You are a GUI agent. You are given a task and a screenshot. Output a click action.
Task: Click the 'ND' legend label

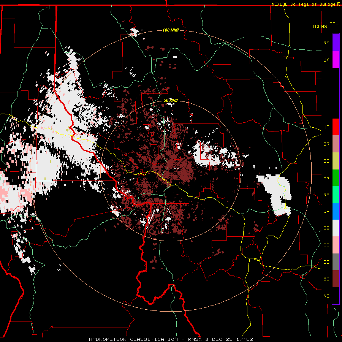tap(326, 296)
